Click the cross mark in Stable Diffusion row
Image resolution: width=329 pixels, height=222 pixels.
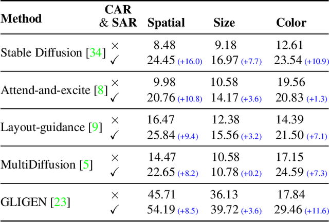click(x=115, y=45)
